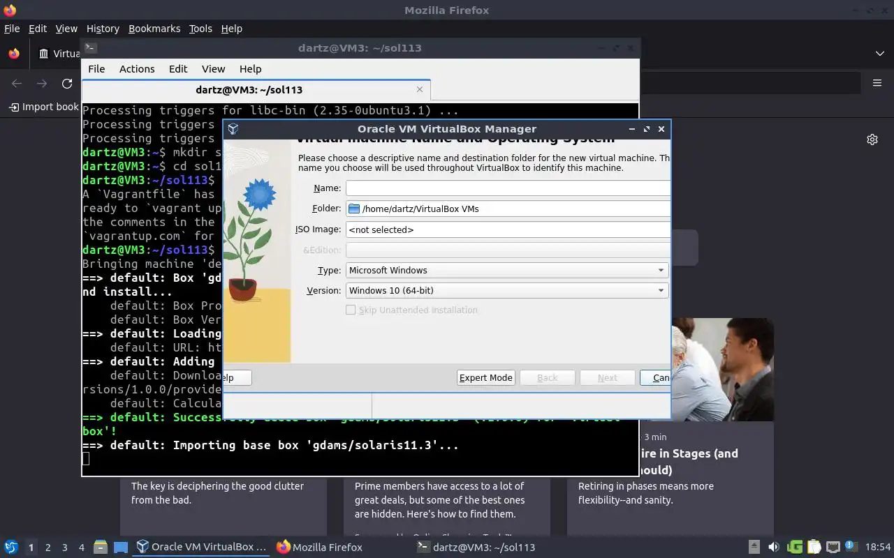Screen dimensions: 894x558
Task: Click the folder icon in the Folder field
Action: [353, 209]
